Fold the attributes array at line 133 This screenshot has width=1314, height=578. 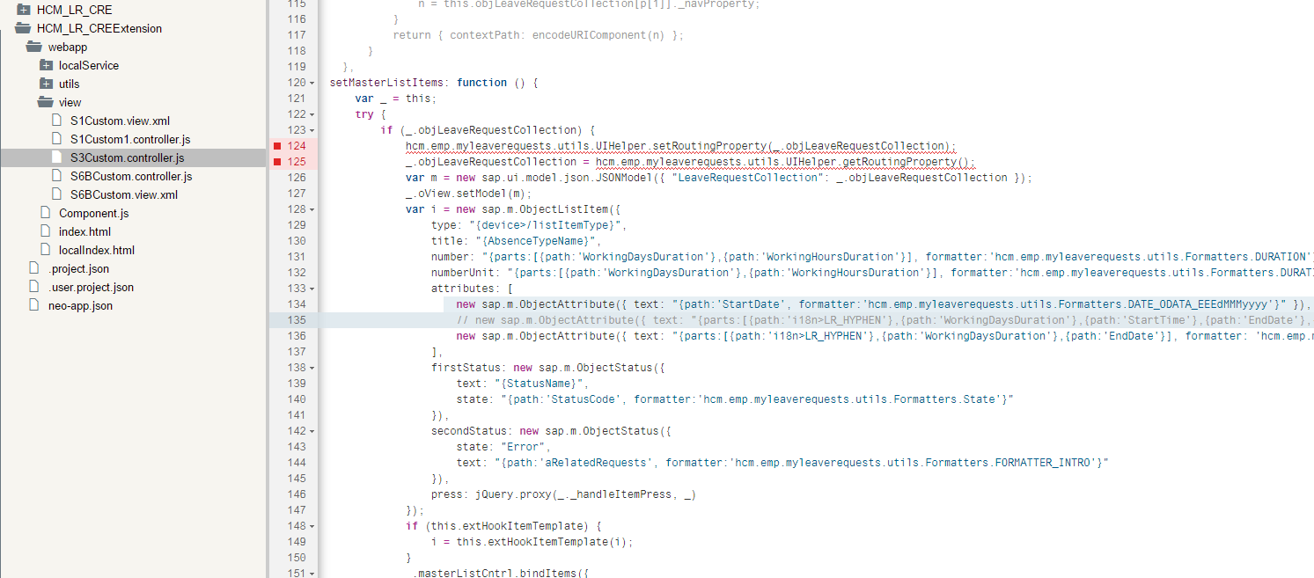click(x=313, y=289)
